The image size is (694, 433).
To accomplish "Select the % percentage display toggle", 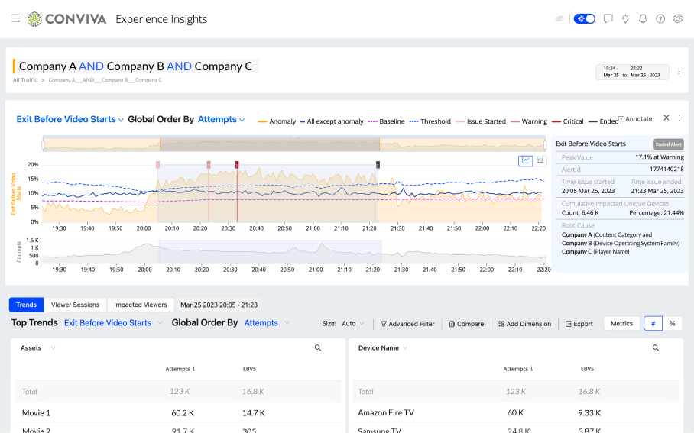I will pyautogui.click(x=673, y=323).
